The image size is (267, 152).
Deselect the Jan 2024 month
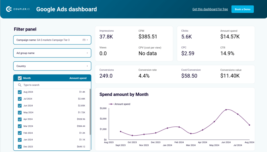point(20,140)
